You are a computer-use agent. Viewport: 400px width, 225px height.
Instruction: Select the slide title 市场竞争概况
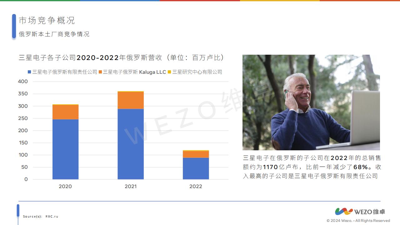pyautogui.click(x=47, y=21)
